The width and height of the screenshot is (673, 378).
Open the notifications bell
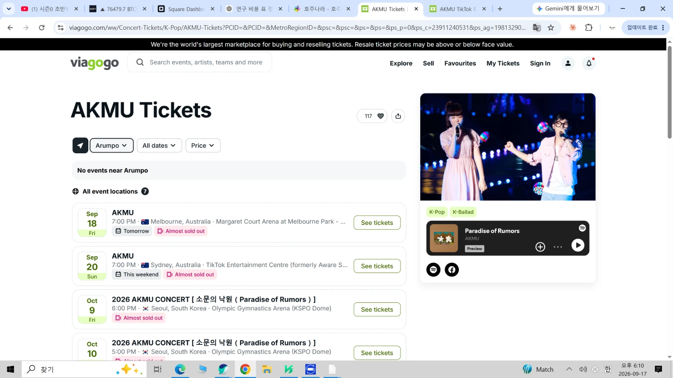(589, 63)
